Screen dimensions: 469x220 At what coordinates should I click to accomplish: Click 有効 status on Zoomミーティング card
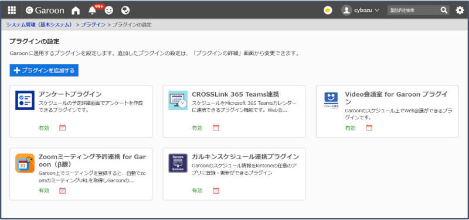click(44, 190)
